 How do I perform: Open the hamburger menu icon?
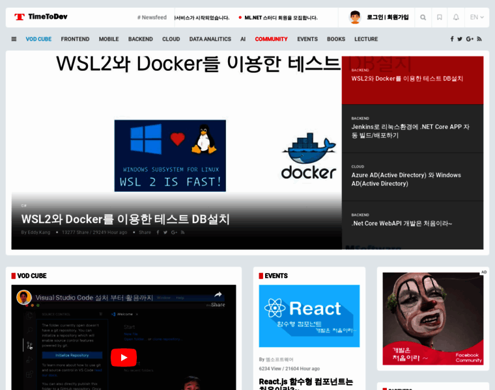coord(14,39)
